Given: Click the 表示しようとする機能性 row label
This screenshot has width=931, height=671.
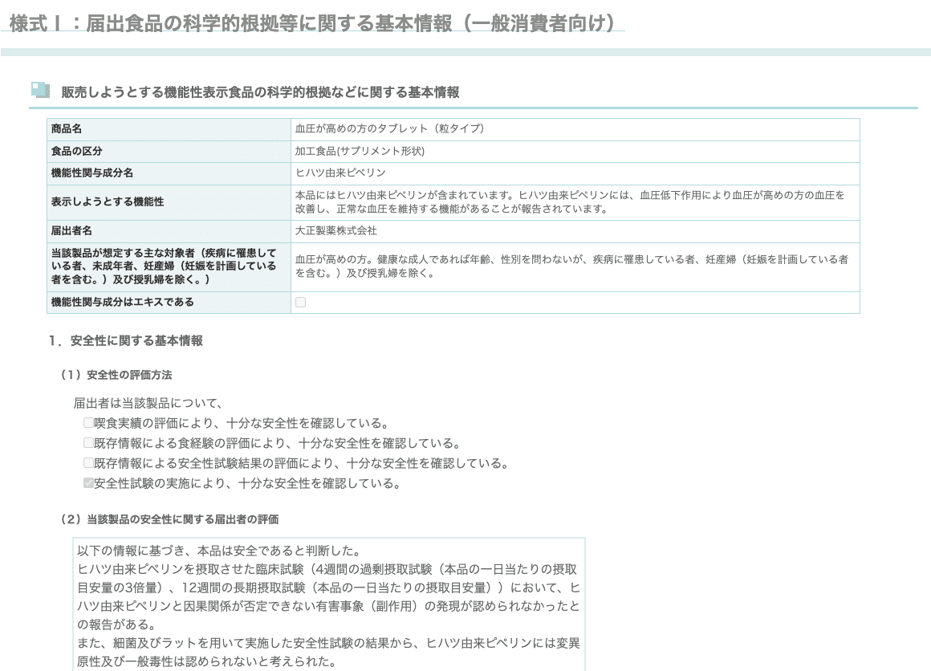Looking at the screenshot, I should 108,201.
